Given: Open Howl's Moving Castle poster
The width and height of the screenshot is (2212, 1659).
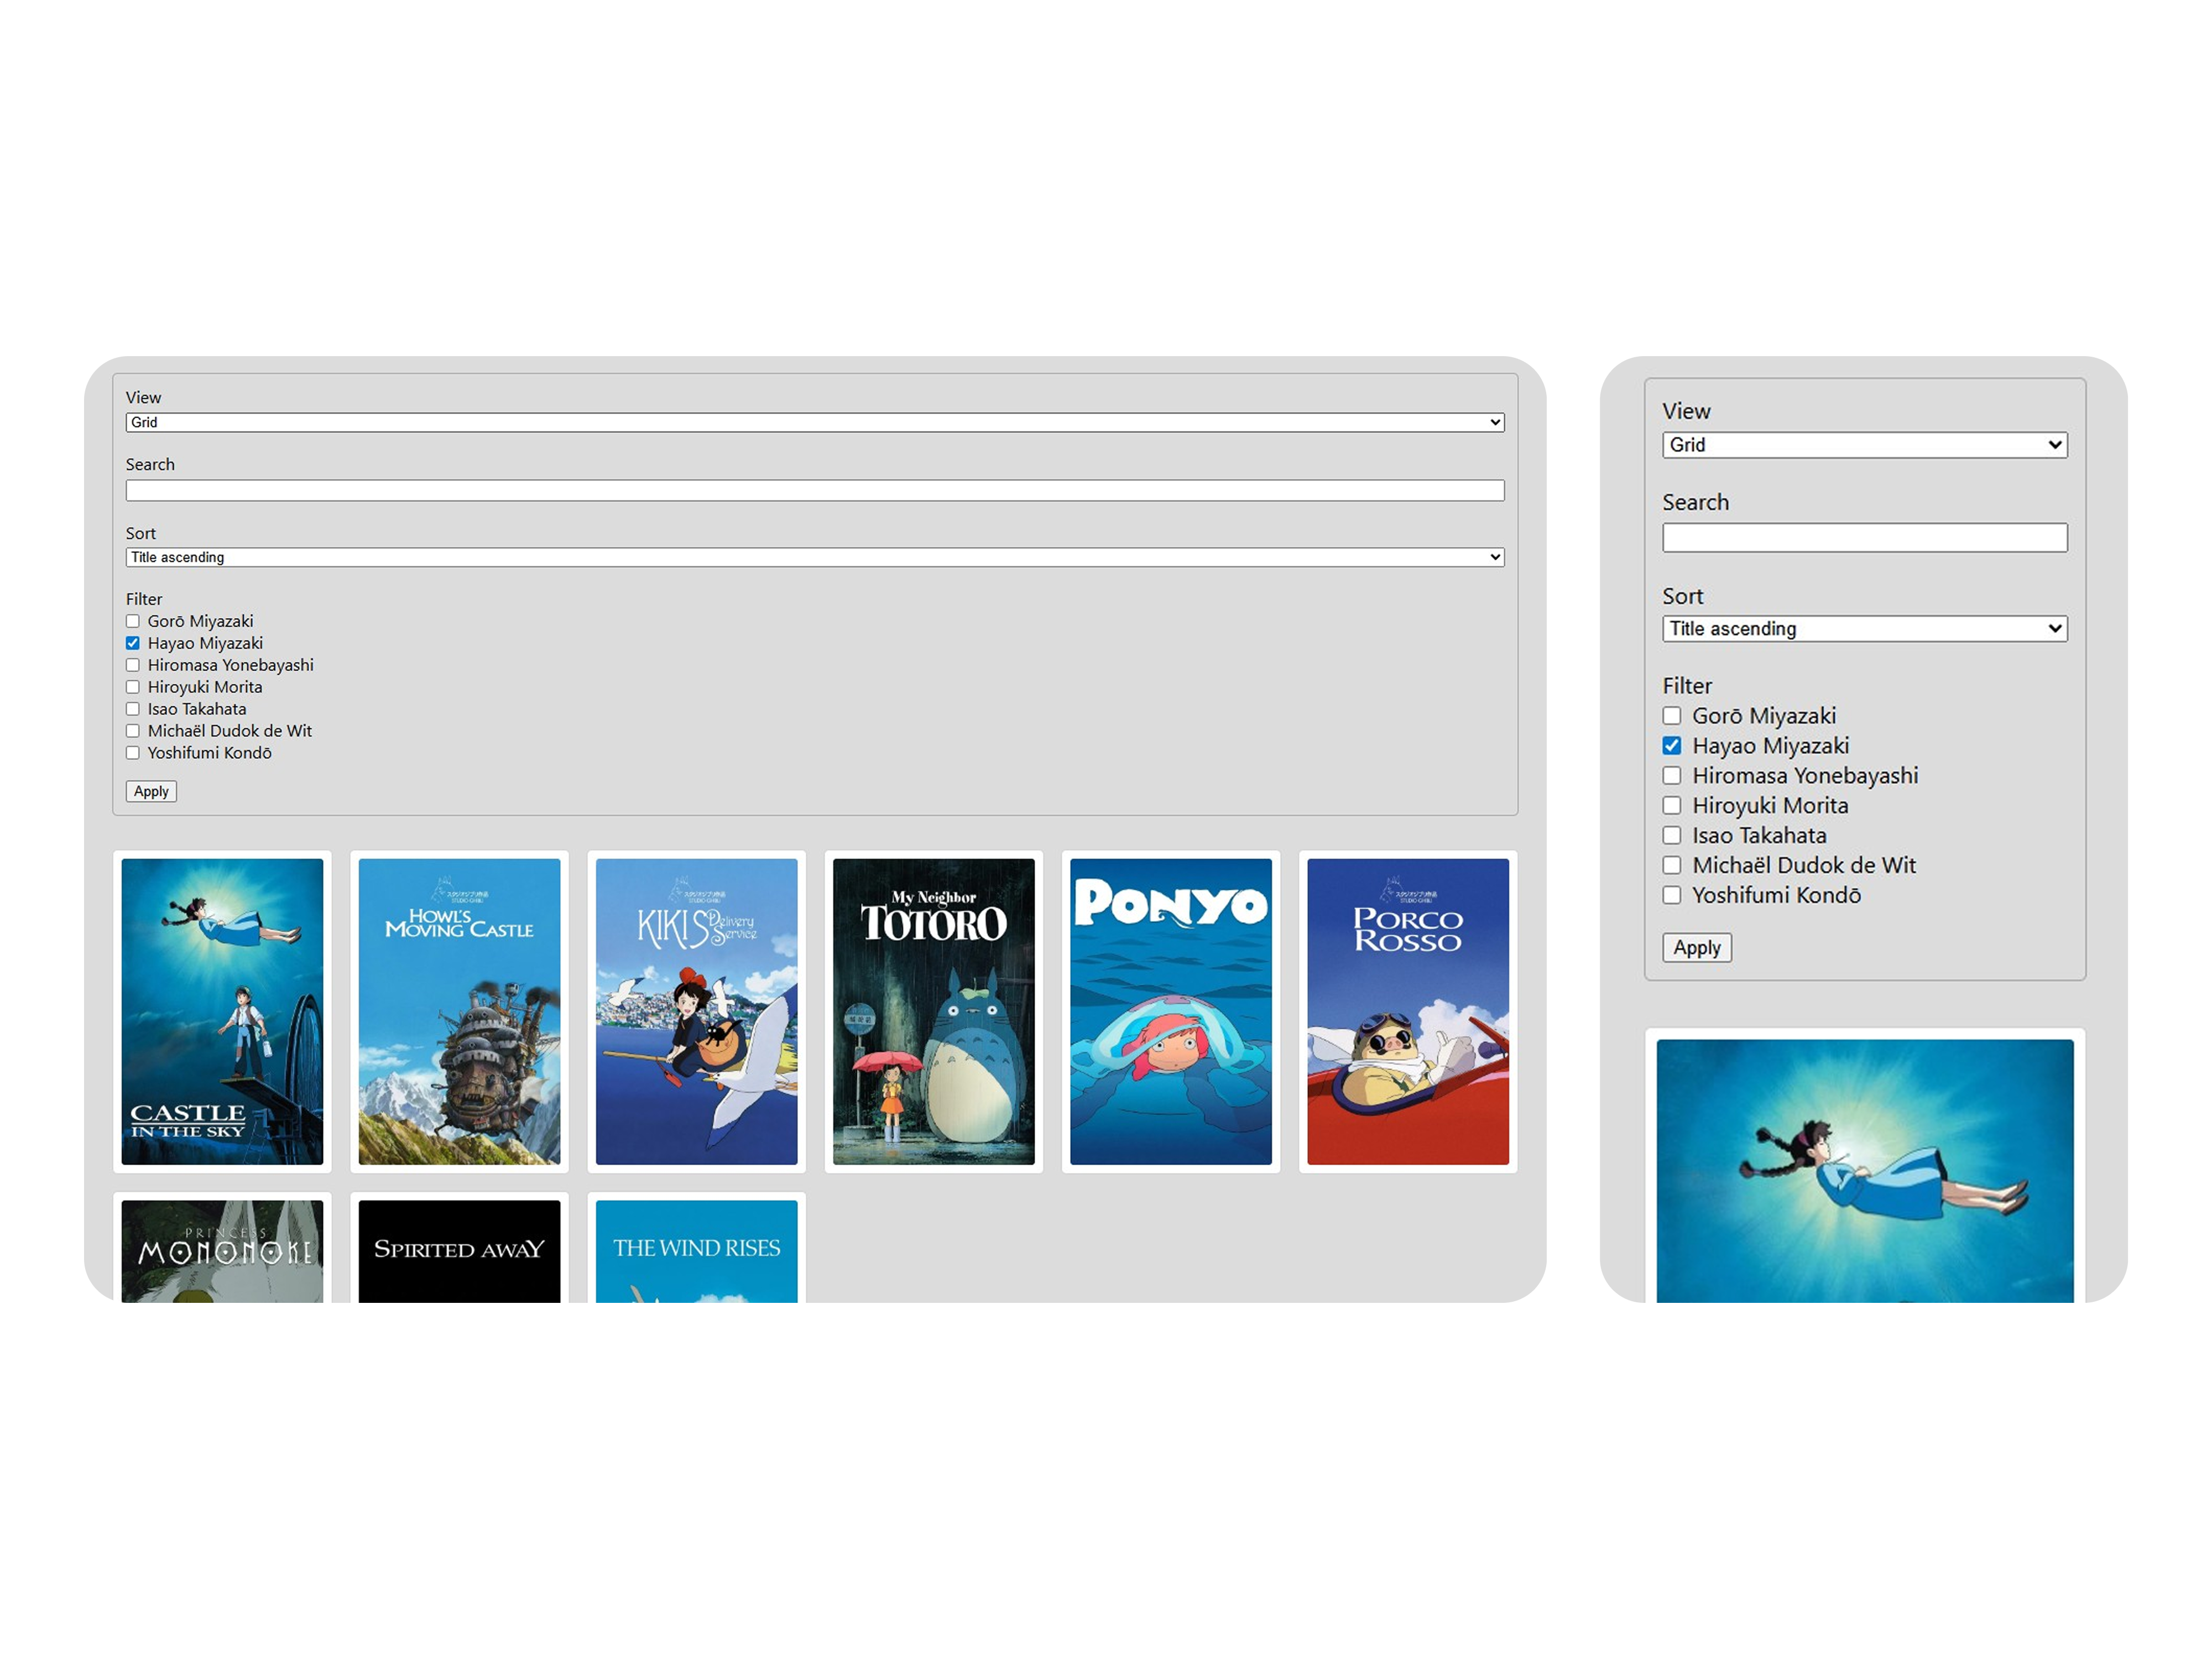Looking at the screenshot, I should point(459,1011).
